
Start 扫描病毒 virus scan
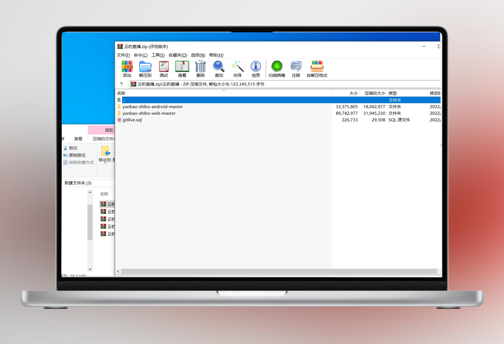pos(277,69)
